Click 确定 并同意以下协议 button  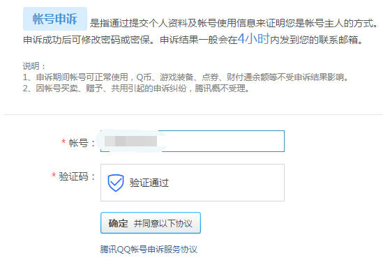coord(151,223)
